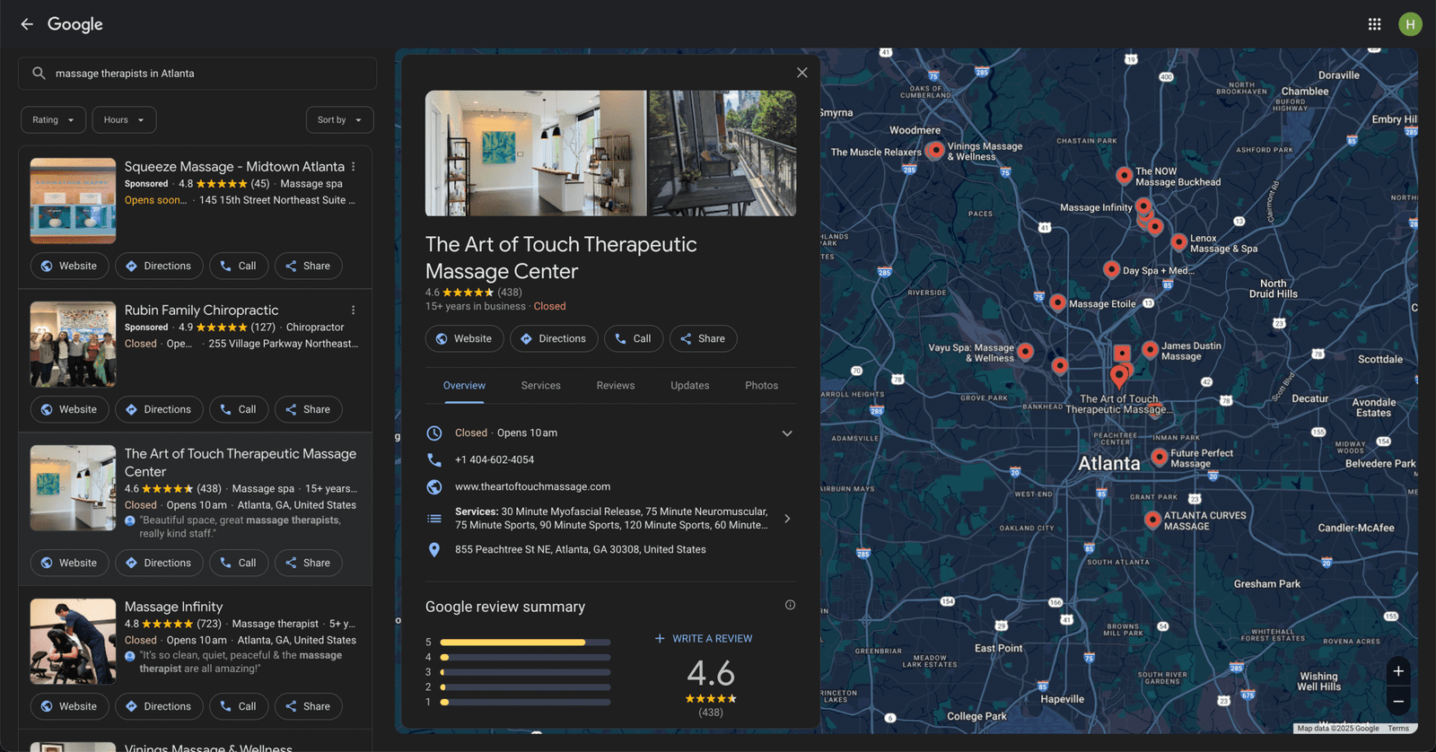This screenshot has height=752, width=1436.
Task: Open the Hours filter dropdown
Action: point(124,120)
